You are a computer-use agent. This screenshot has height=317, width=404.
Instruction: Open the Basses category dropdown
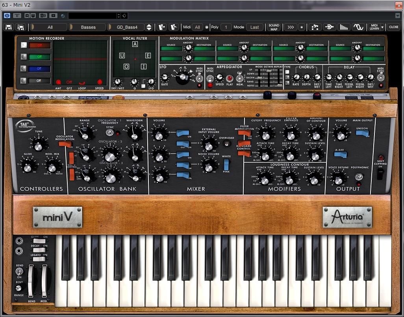point(88,27)
